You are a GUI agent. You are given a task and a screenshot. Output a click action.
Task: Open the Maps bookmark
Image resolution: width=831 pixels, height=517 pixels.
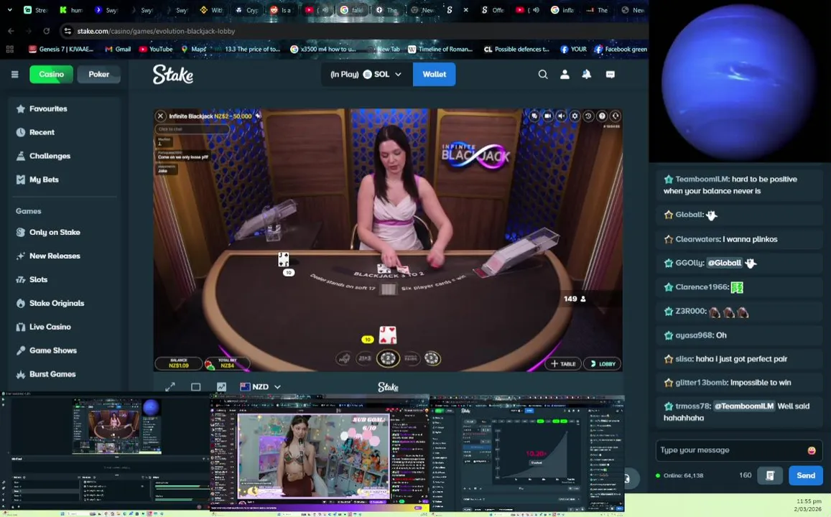click(193, 50)
